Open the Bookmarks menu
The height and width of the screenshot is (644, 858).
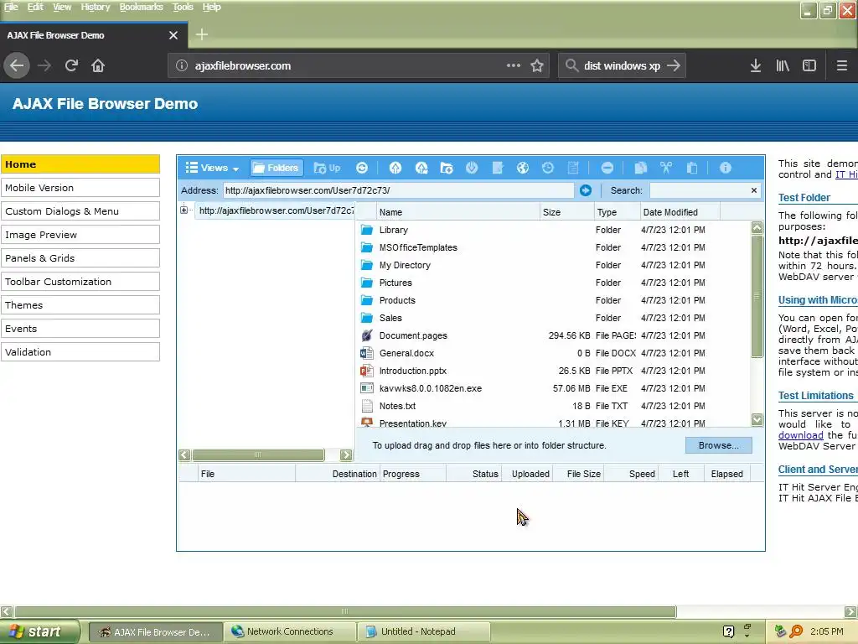pyautogui.click(x=141, y=7)
